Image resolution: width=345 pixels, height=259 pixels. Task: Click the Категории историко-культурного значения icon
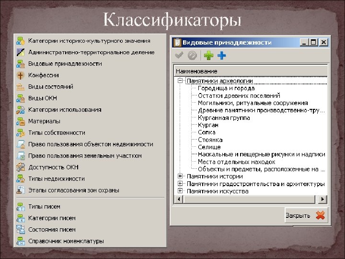click(x=21, y=41)
